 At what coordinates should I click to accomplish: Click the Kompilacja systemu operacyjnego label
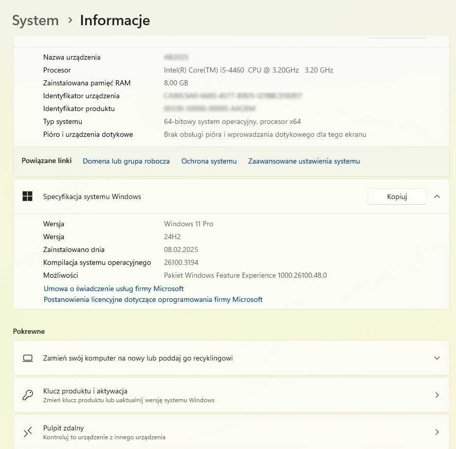(x=97, y=262)
